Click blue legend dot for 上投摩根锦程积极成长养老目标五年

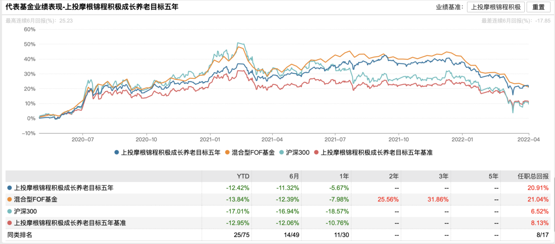[x=116, y=153]
